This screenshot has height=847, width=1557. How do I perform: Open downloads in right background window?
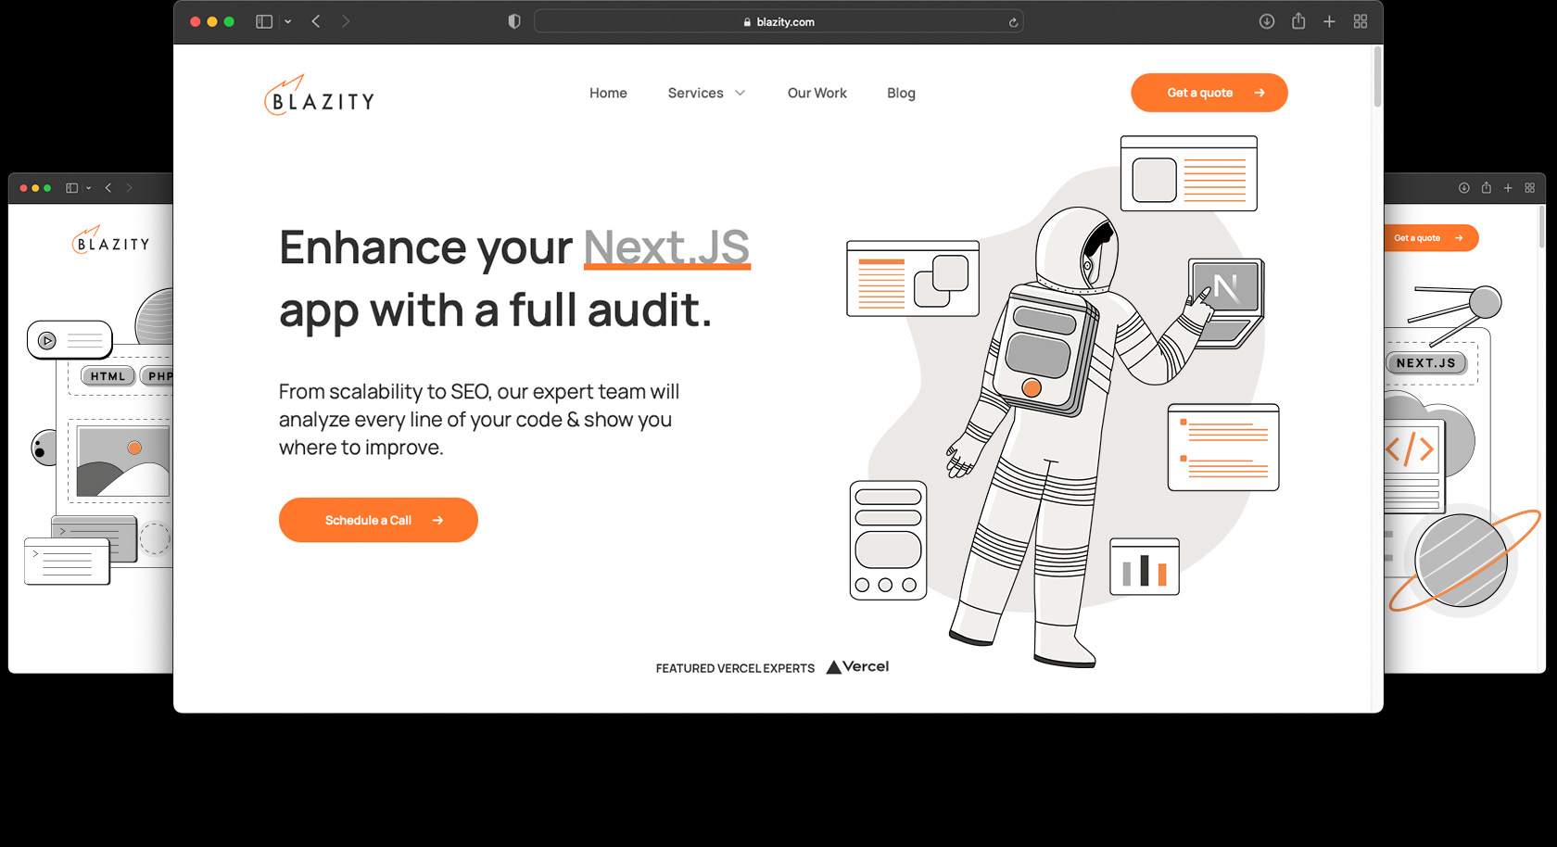(1464, 188)
